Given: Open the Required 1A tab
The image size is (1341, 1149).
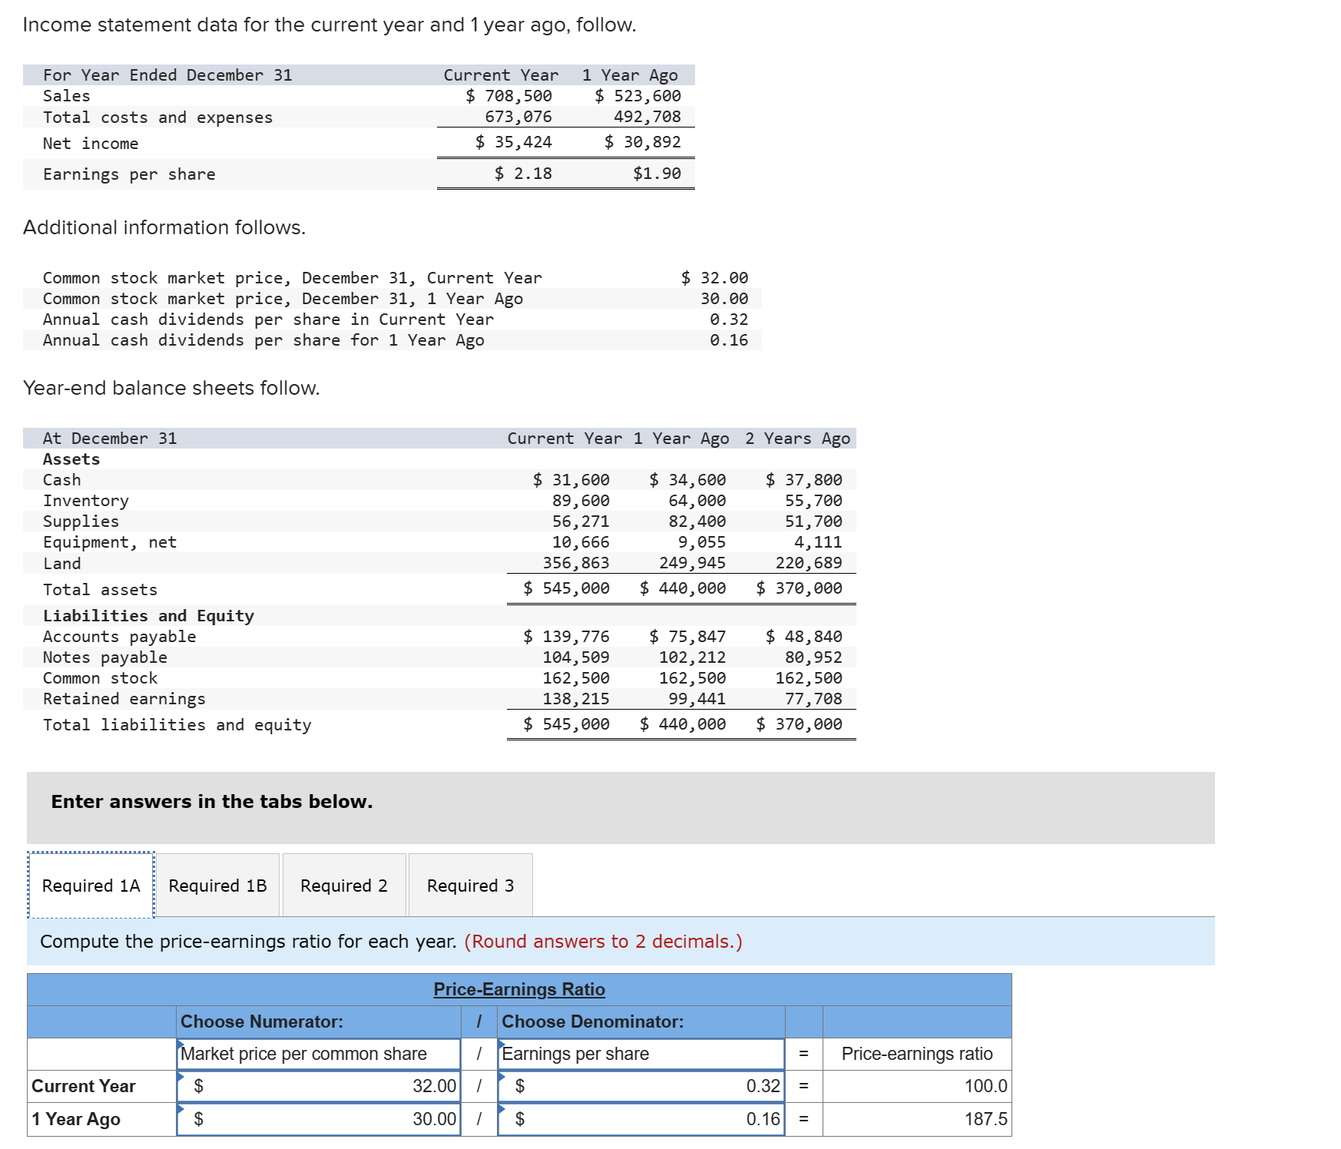Looking at the screenshot, I should coord(91,886).
